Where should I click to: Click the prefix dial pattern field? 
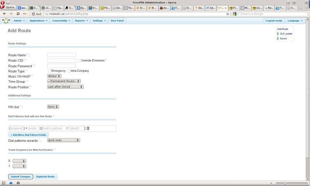[x=33, y=128]
